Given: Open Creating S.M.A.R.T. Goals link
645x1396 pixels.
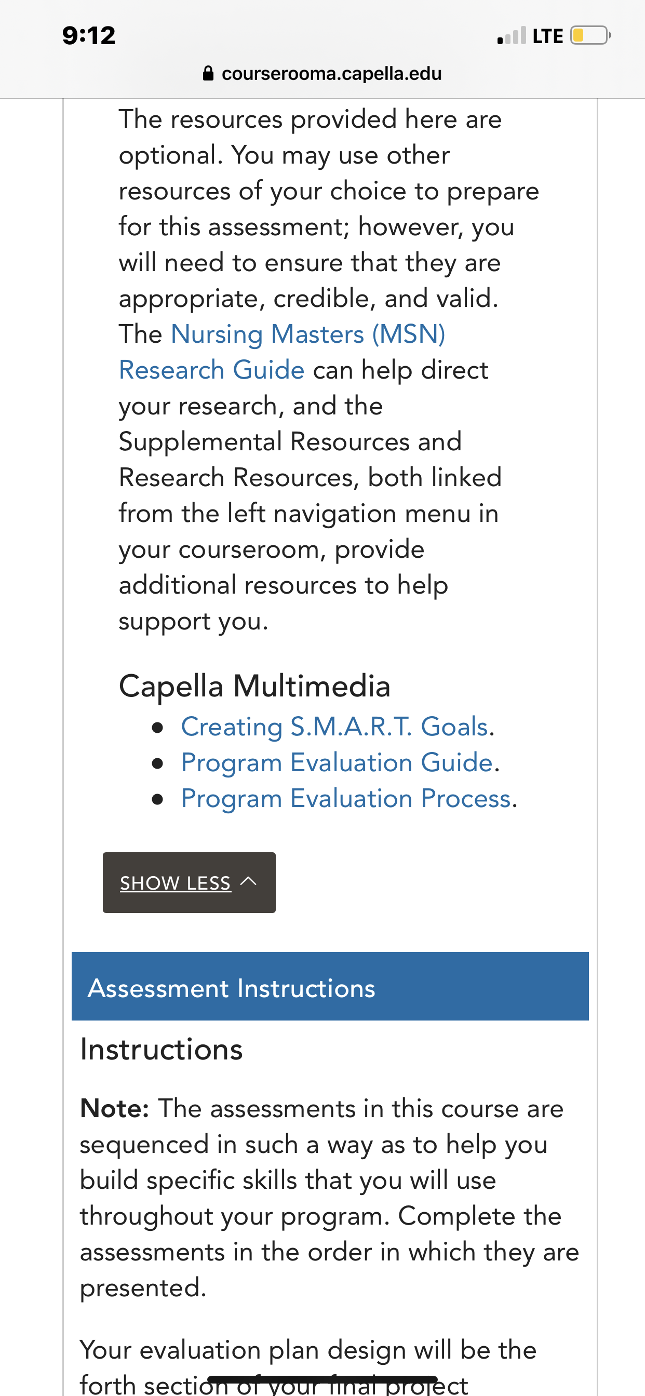Looking at the screenshot, I should tap(334, 727).
